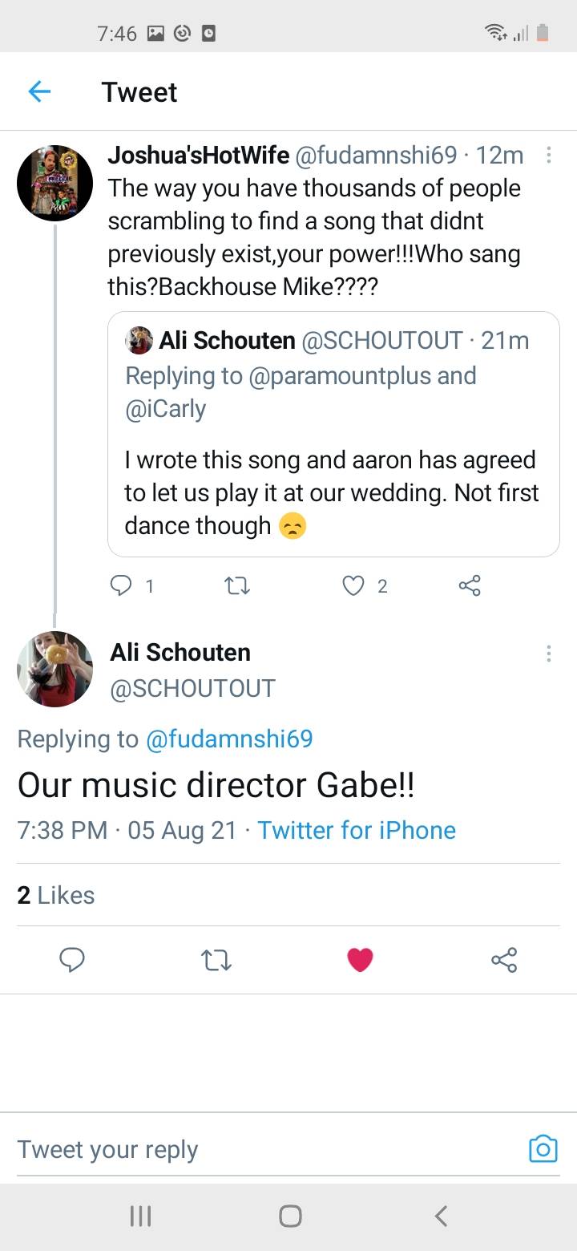577x1251 pixels.
Task: Tap the retweet icon below Ali Schouten's reply
Action: pos(215,959)
